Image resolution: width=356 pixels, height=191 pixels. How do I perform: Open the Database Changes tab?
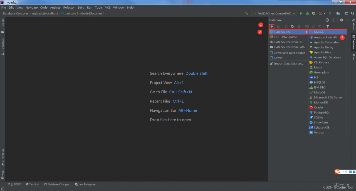coord(56,184)
